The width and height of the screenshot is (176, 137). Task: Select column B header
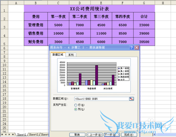coord(36,3)
